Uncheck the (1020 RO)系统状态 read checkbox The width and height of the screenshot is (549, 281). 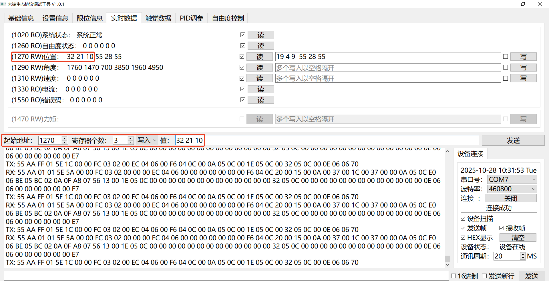click(x=242, y=35)
